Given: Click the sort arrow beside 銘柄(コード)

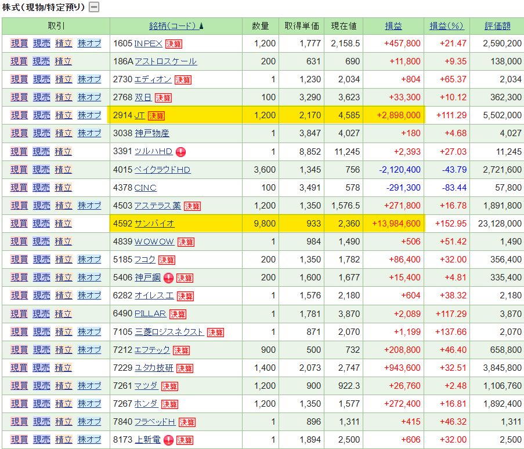Looking at the screenshot, I should coord(201,26).
